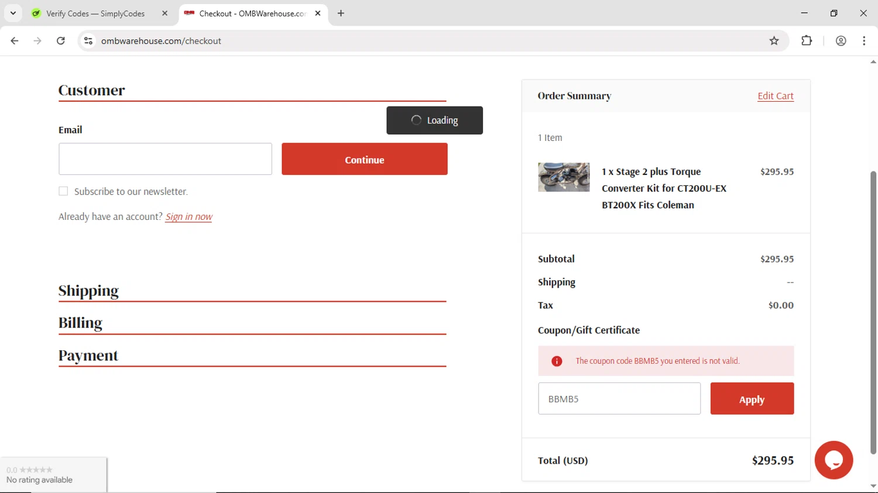The image size is (878, 493).
Task: Open the Chrome three-dot menu
Action: [x=864, y=41]
